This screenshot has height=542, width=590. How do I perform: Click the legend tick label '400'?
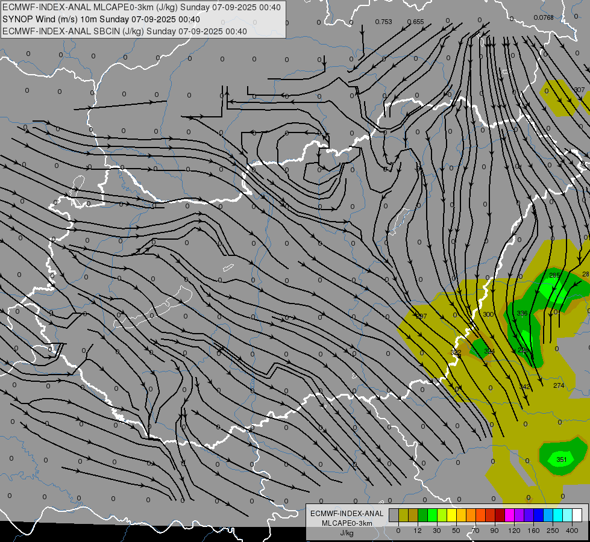(x=572, y=531)
